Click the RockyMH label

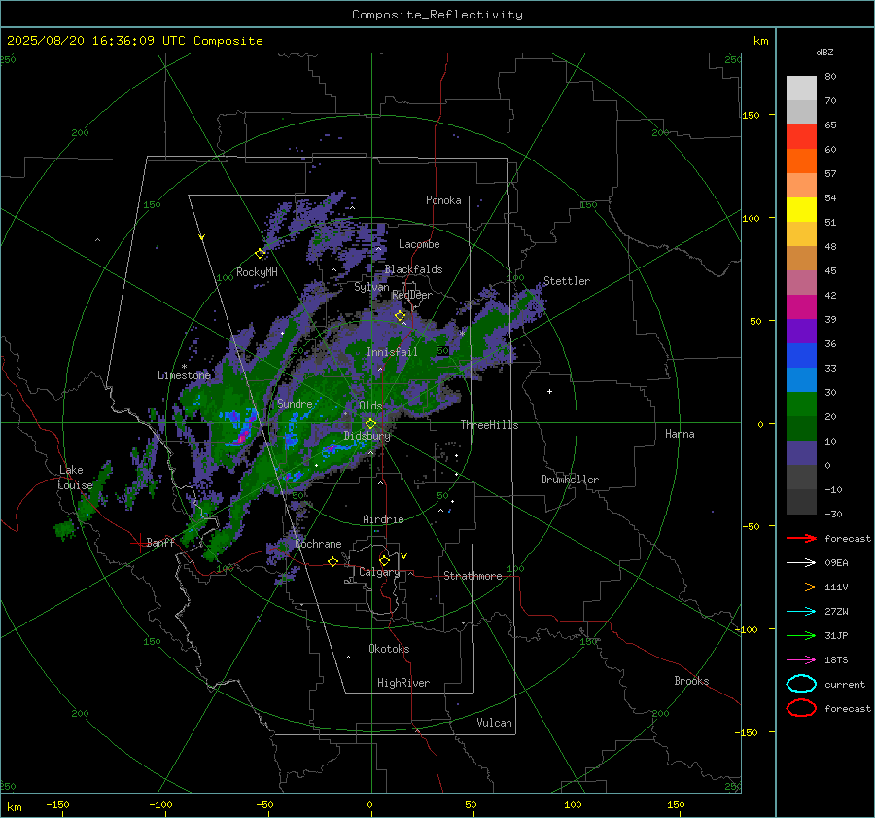click(x=257, y=272)
